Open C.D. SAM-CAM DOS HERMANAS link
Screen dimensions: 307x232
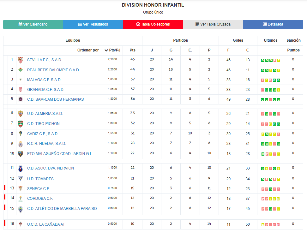(55, 99)
